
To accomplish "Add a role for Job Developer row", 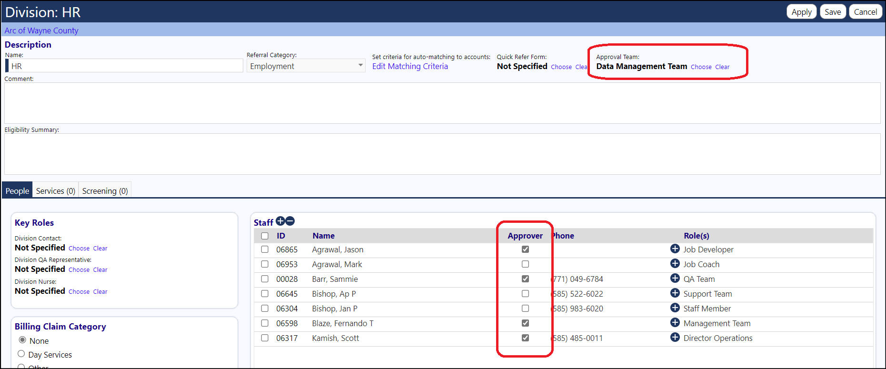I will pos(675,249).
